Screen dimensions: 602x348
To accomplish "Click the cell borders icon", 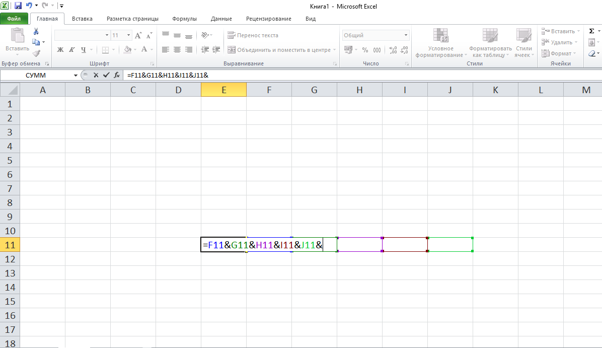I will (105, 49).
